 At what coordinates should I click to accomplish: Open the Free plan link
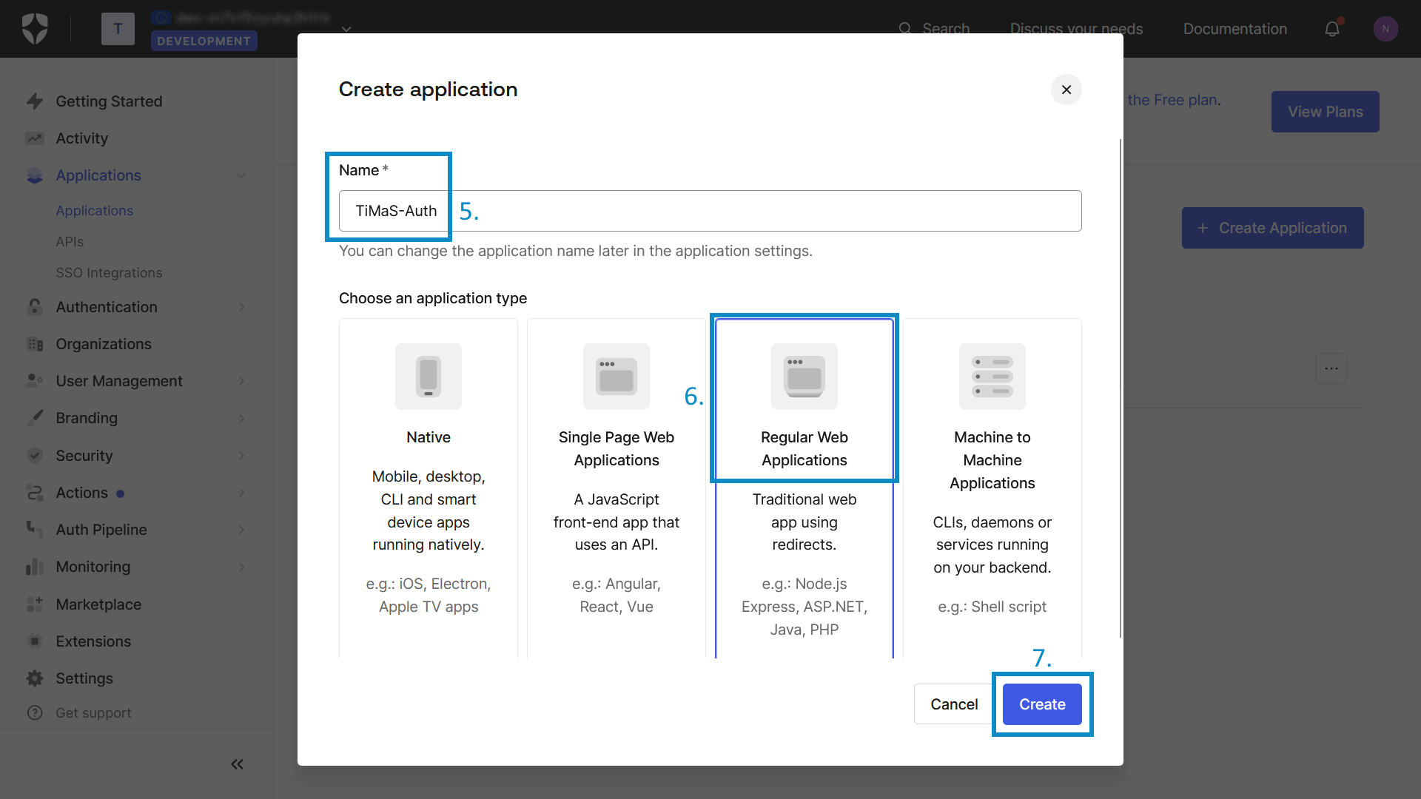click(1172, 100)
